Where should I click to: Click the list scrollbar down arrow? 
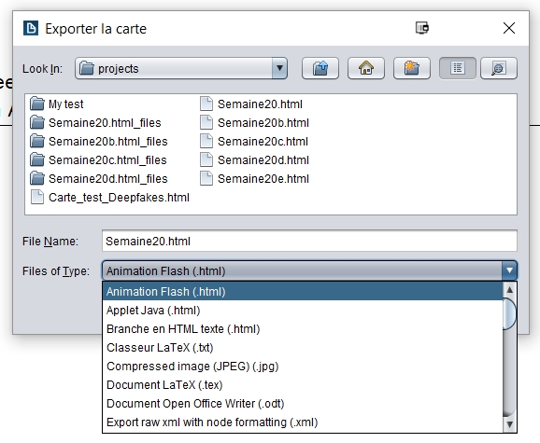[x=510, y=424]
